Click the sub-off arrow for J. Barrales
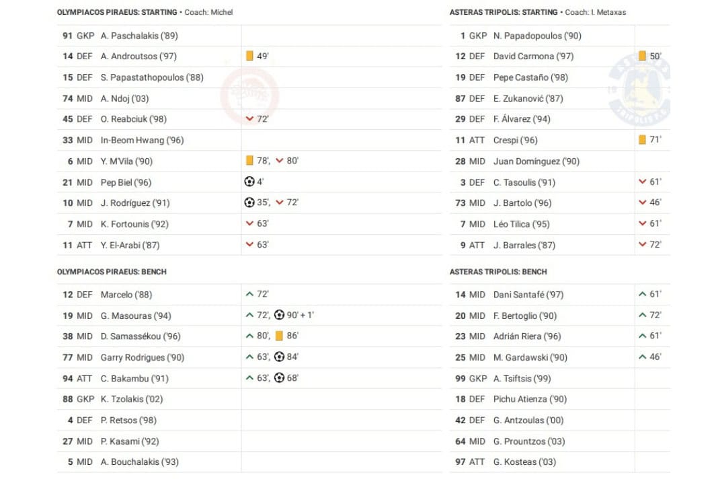This screenshot has width=718, height=479. point(642,245)
